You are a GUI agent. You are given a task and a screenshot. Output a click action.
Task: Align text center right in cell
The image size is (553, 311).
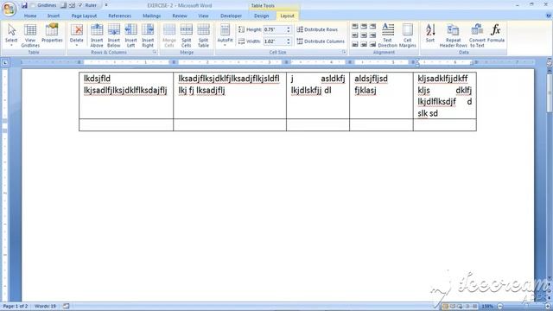pos(372,35)
